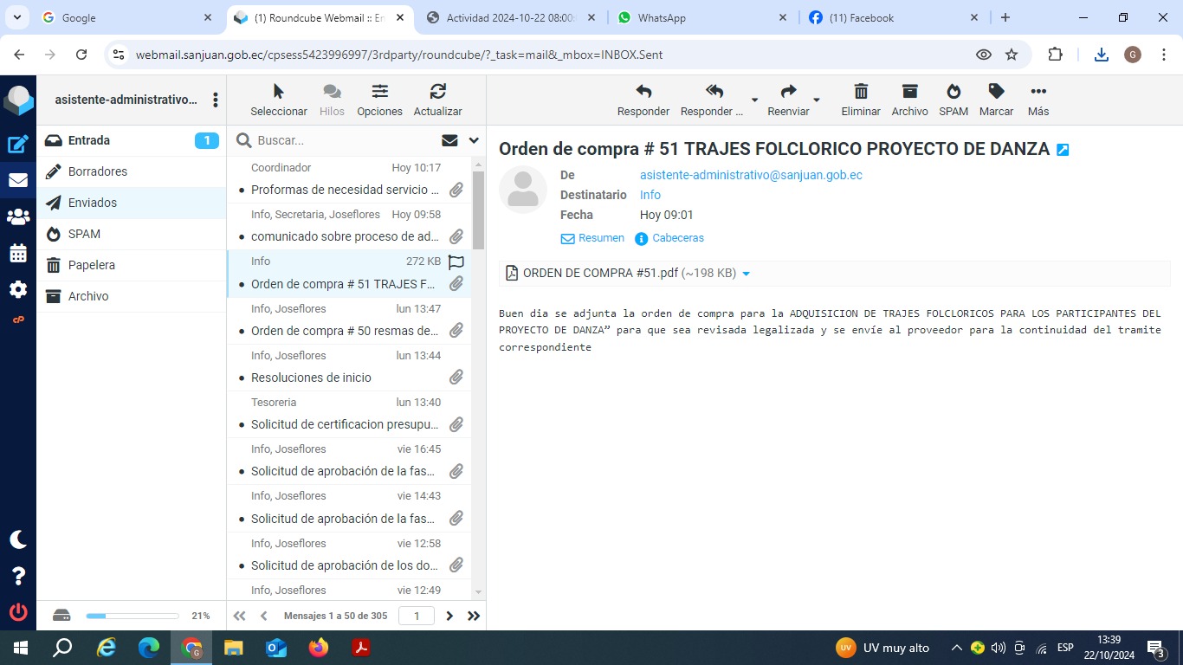Toggle Hilos threads view
The height and width of the screenshot is (665, 1183).
pyautogui.click(x=331, y=92)
